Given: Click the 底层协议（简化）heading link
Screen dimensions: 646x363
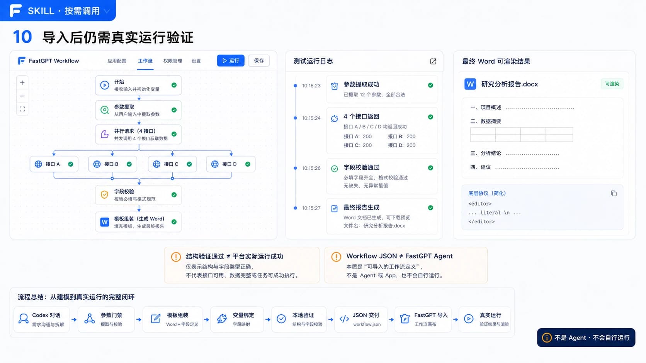Looking at the screenshot, I should tap(487, 193).
